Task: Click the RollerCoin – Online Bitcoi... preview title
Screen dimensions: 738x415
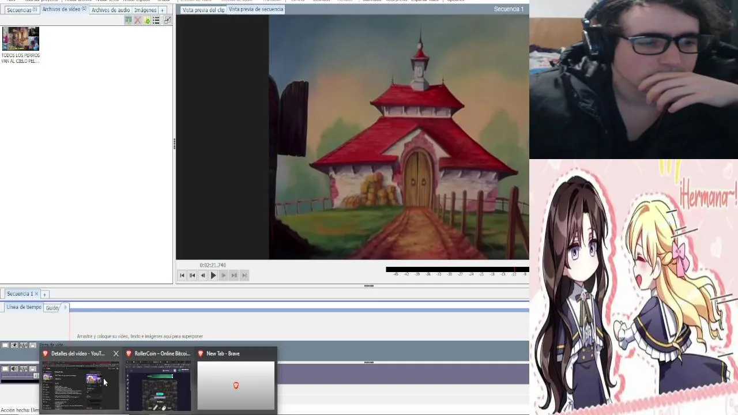Action: click(162, 353)
